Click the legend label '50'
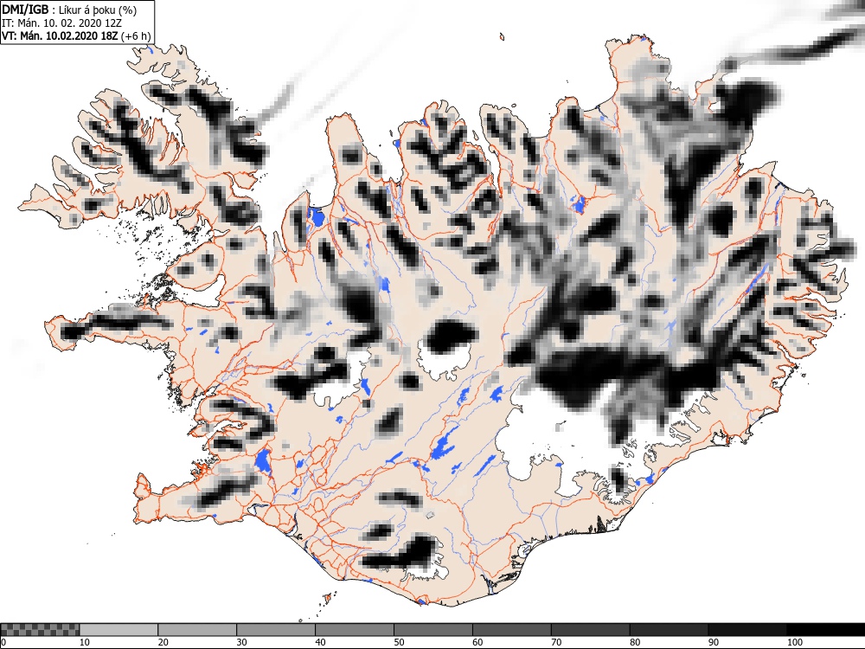The image size is (865, 649). click(399, 642)
